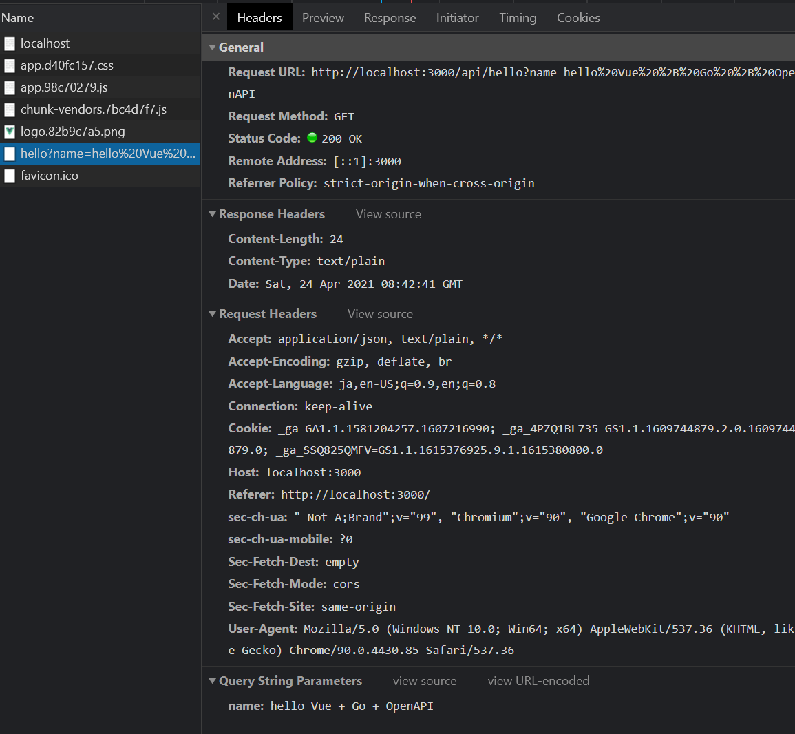Click the strict-origin-when-cross-origin policy value
Viewport: 795px width, 734px height.
pos(429,183)
